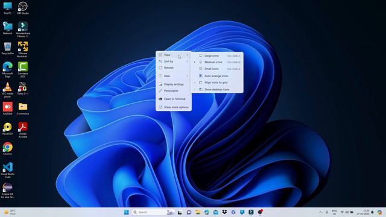The image size is (386, 217).
Task: Open Wi-Fi network settings in the system tray
Action: pyautogui.click(x=342, y=212)
